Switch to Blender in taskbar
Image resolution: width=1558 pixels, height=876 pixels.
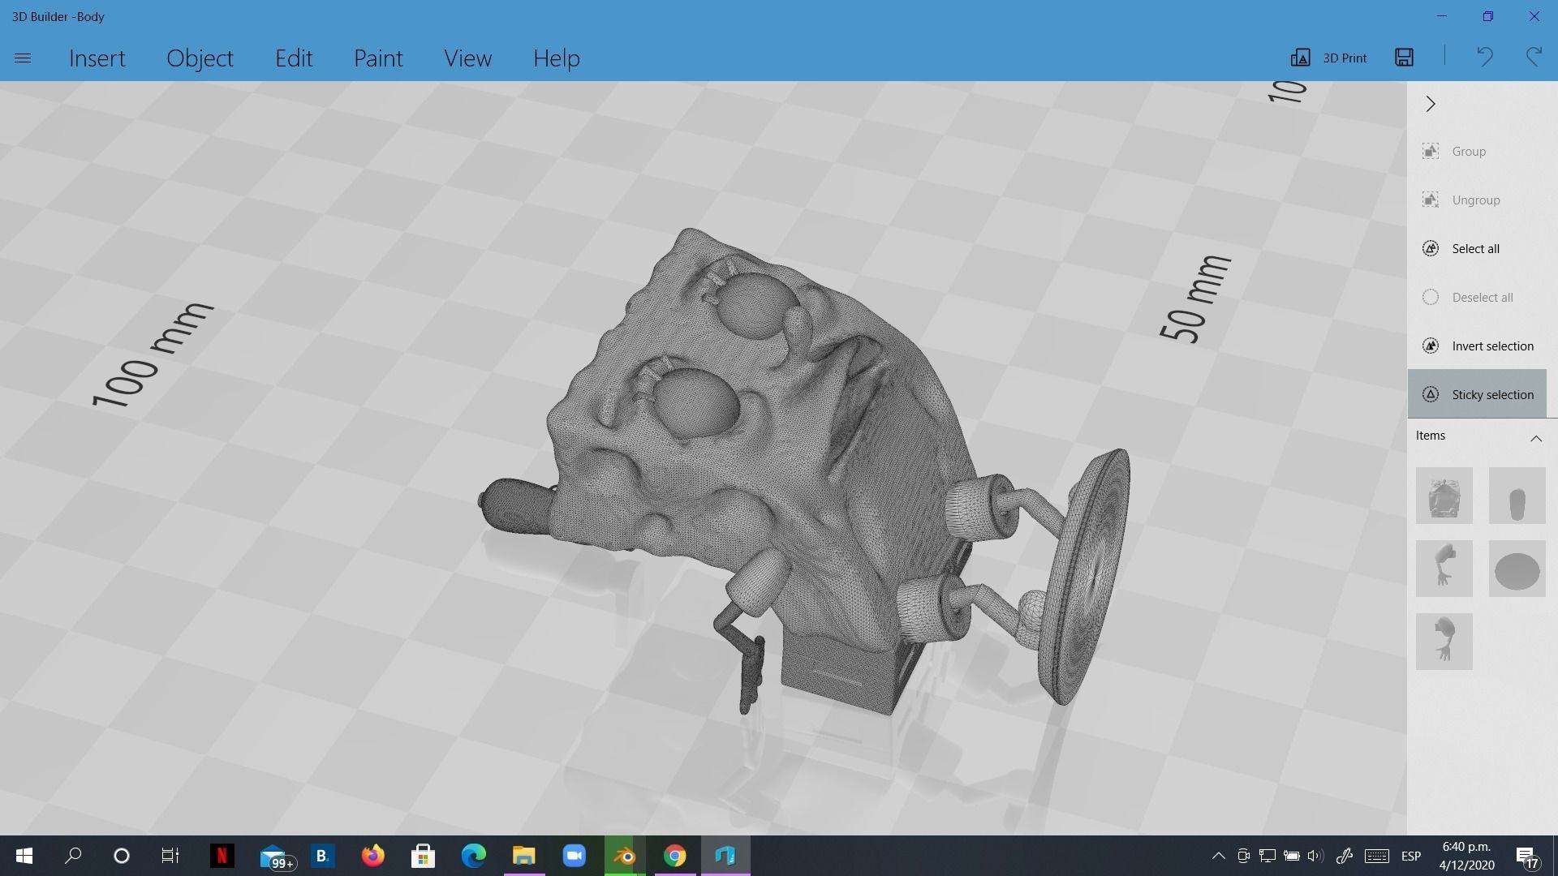[x=625, y=856]
